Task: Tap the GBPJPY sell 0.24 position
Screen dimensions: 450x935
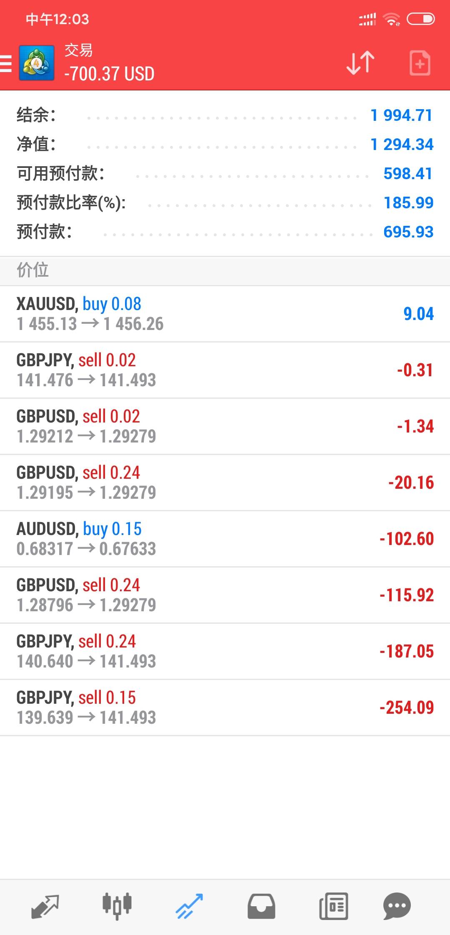Action: pos(225,652)
